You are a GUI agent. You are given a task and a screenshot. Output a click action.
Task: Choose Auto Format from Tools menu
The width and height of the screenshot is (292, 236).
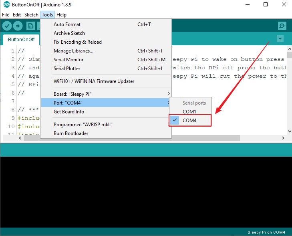(x=106, y=24)
